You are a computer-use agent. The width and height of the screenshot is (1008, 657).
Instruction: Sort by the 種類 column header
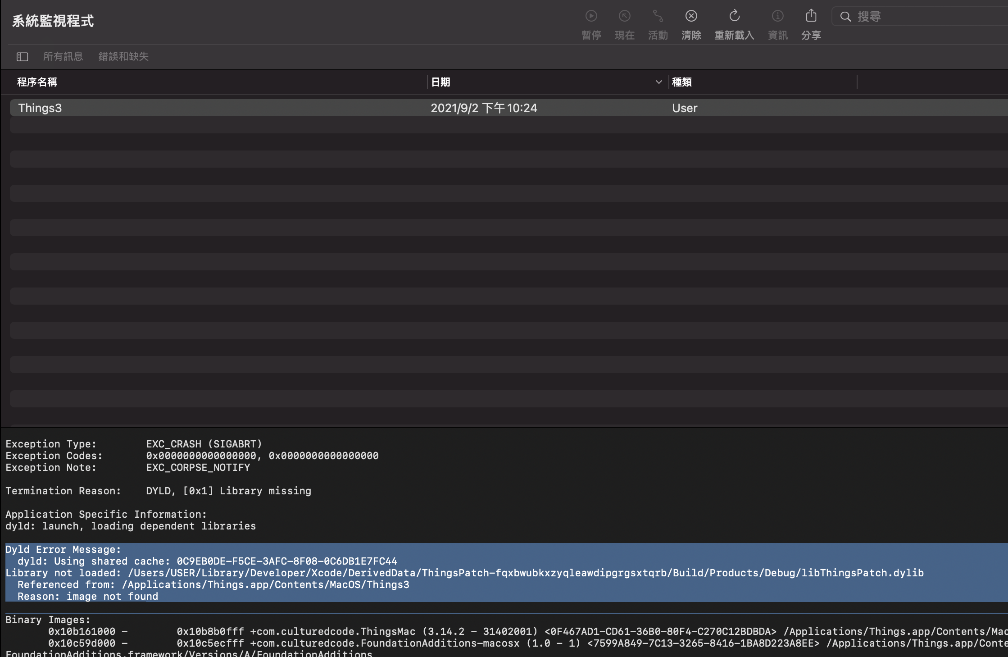[681, 82]
